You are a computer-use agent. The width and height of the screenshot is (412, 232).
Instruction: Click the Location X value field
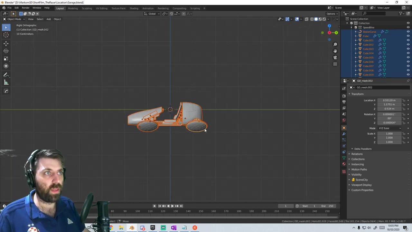tap(389, 100)
